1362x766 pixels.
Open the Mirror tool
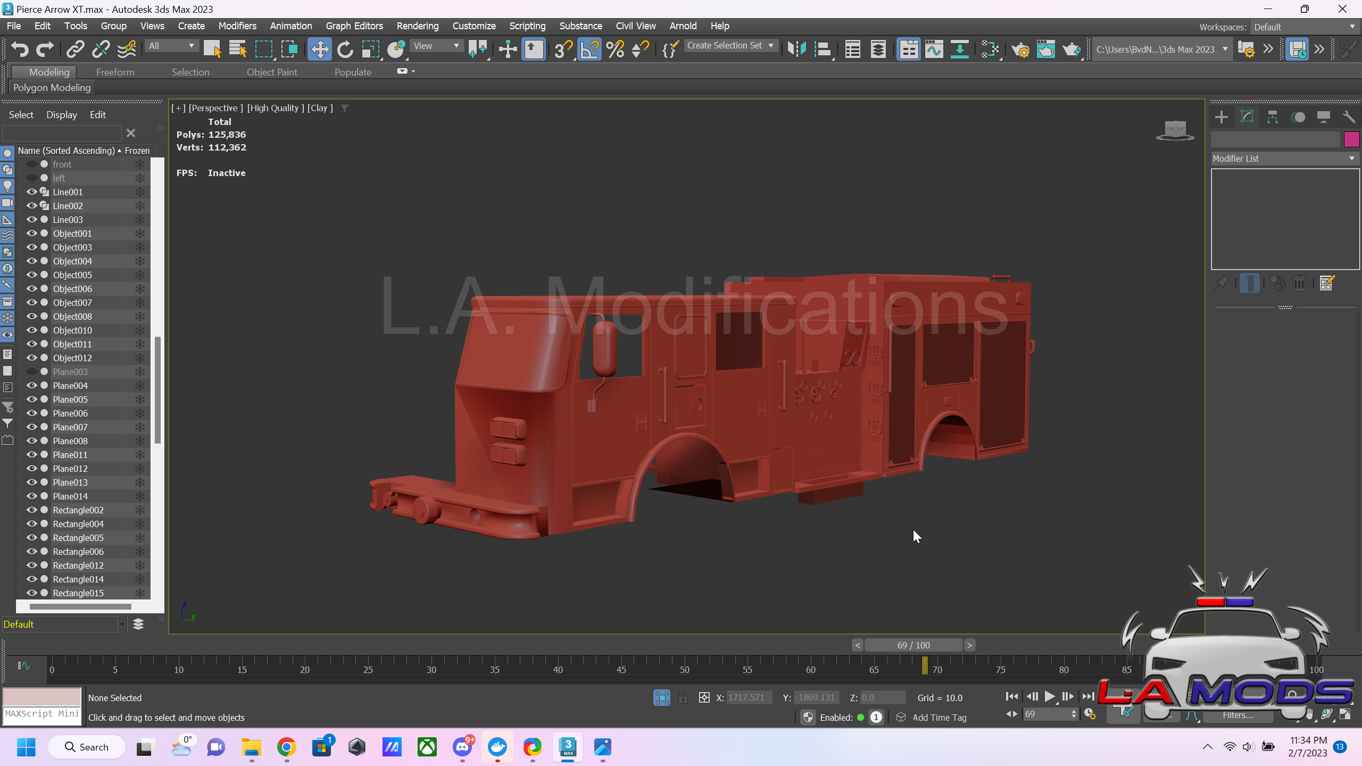796,49
